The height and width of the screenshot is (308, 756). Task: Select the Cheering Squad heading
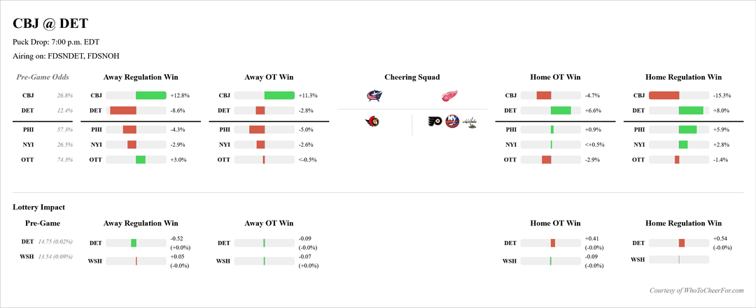tap(412, 77)
